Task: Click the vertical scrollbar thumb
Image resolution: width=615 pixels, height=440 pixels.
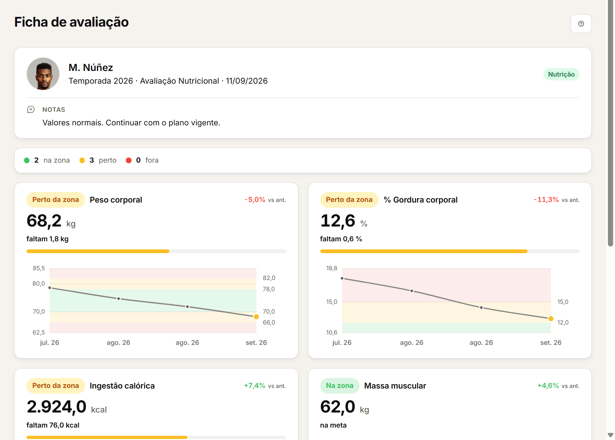Action: 610,123
